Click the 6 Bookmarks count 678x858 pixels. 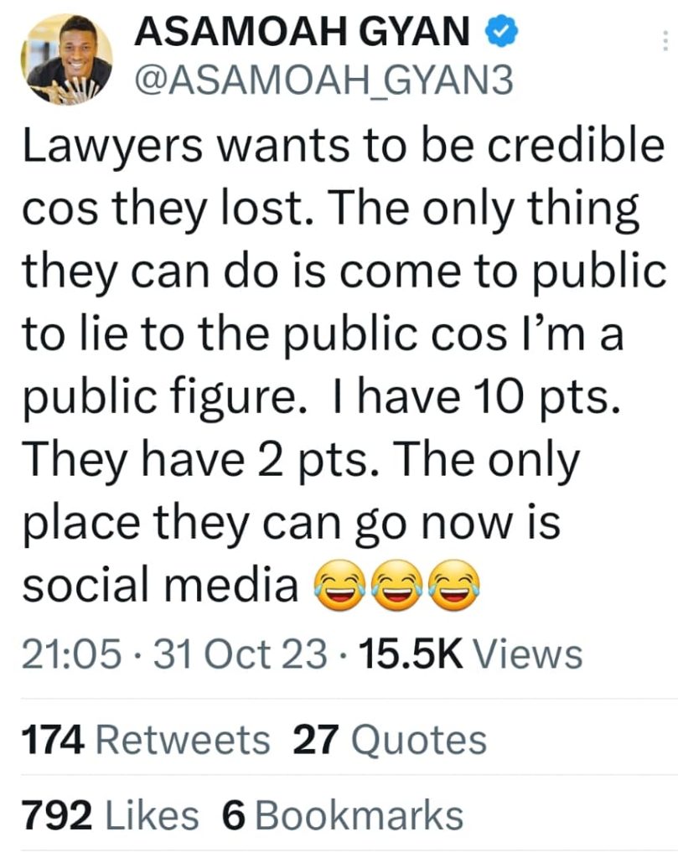[343, 816]
